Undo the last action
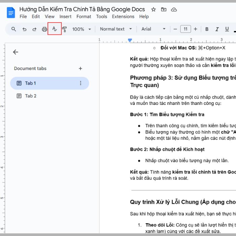Screen dimensions: 236x236 click(x=24, y=29)
